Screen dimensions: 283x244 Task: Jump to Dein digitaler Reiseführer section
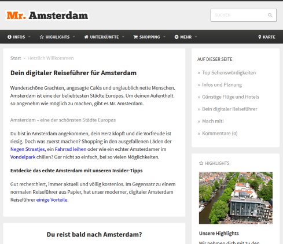coord(230,109)
